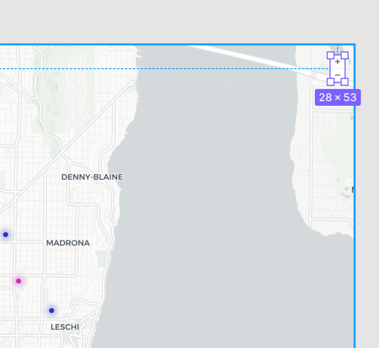Click the white bridge line crossing the lake

(x=253, y=58)
